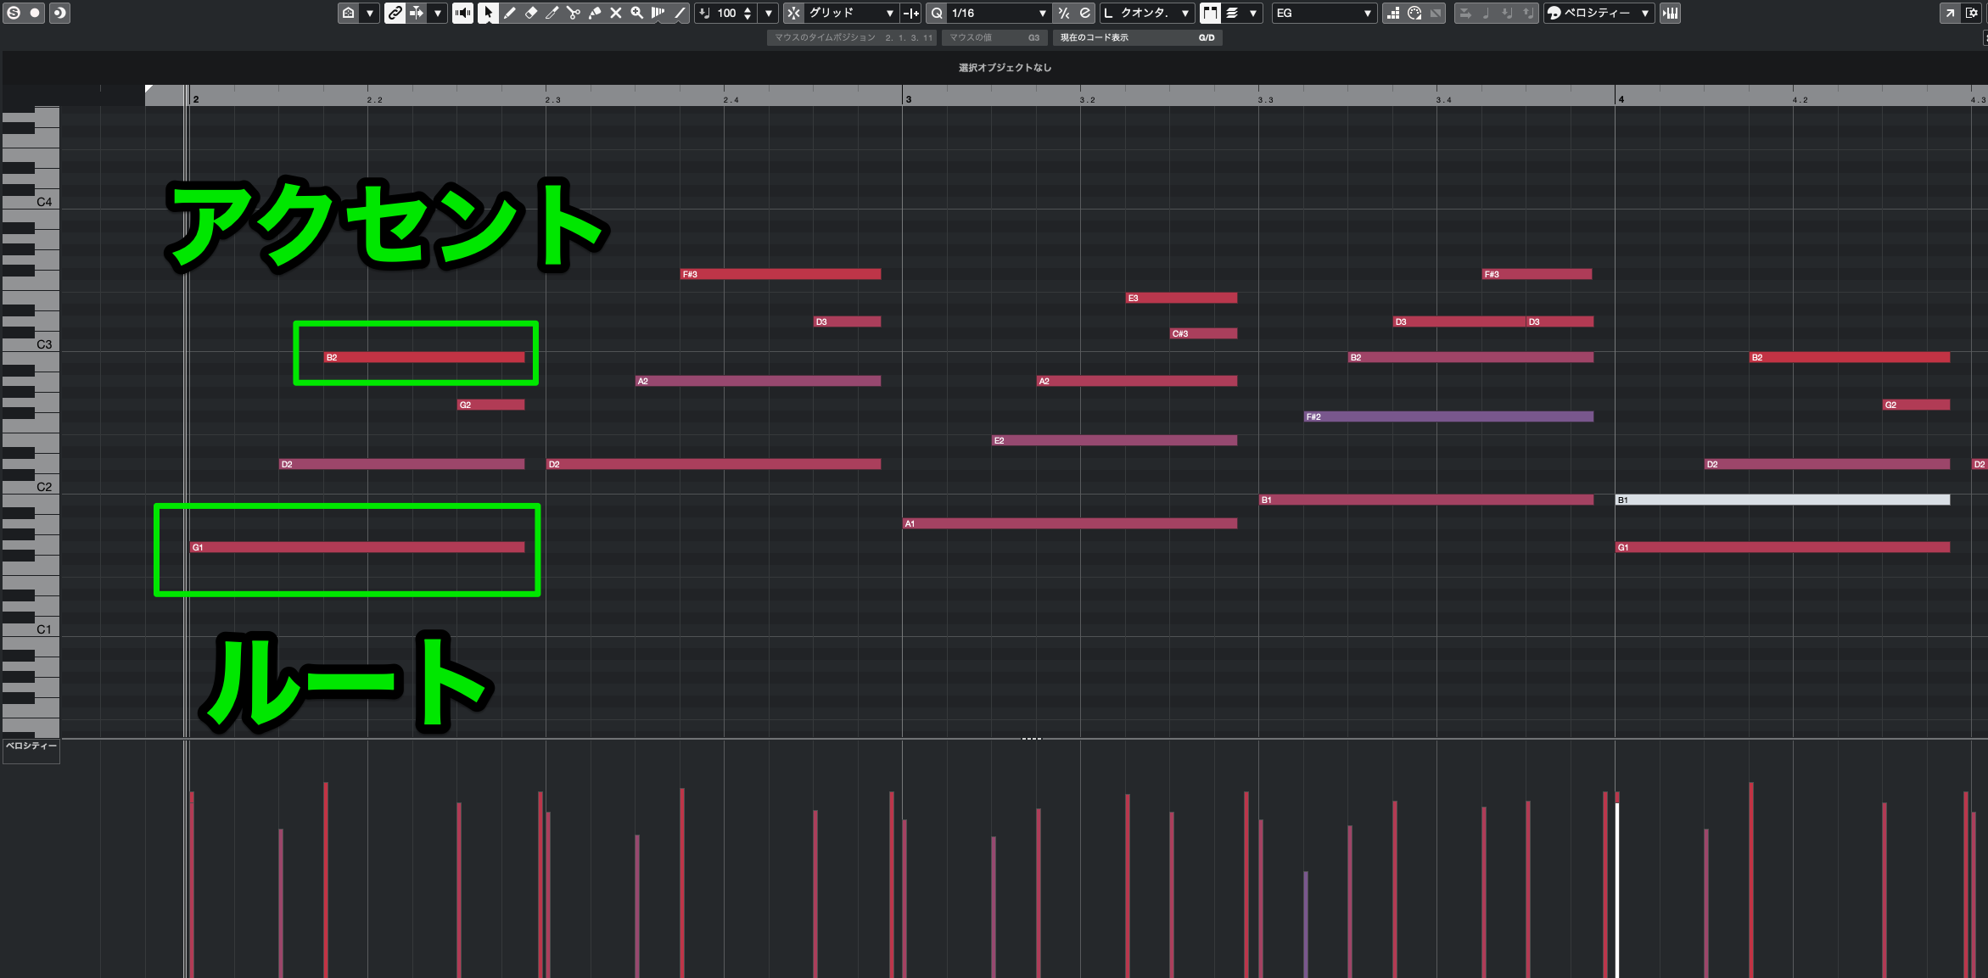
Task: Toggle the Solo Editor S button
Action: coord(14,13)
